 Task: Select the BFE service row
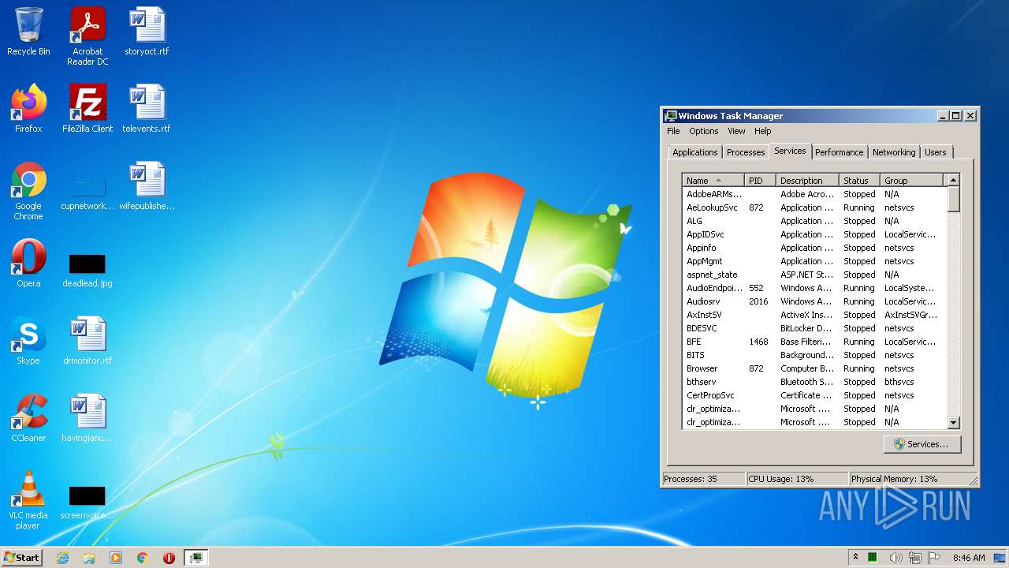pyautogui.click(x=814, y=342)
